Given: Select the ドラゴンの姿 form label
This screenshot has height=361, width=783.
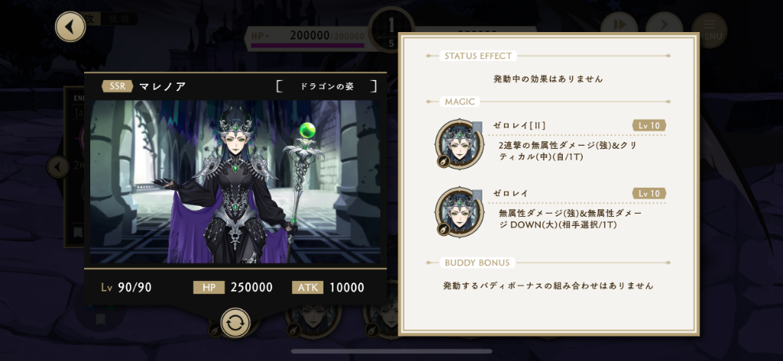Looking at the screenshot, I should pos(327,86).
